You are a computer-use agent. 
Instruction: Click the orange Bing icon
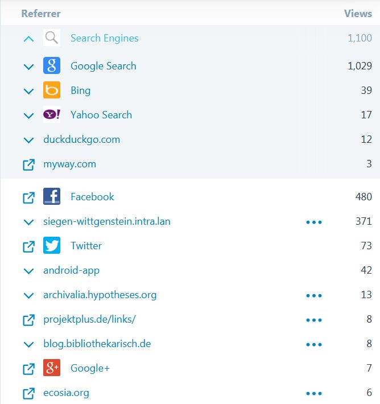[x=52, y=90]
